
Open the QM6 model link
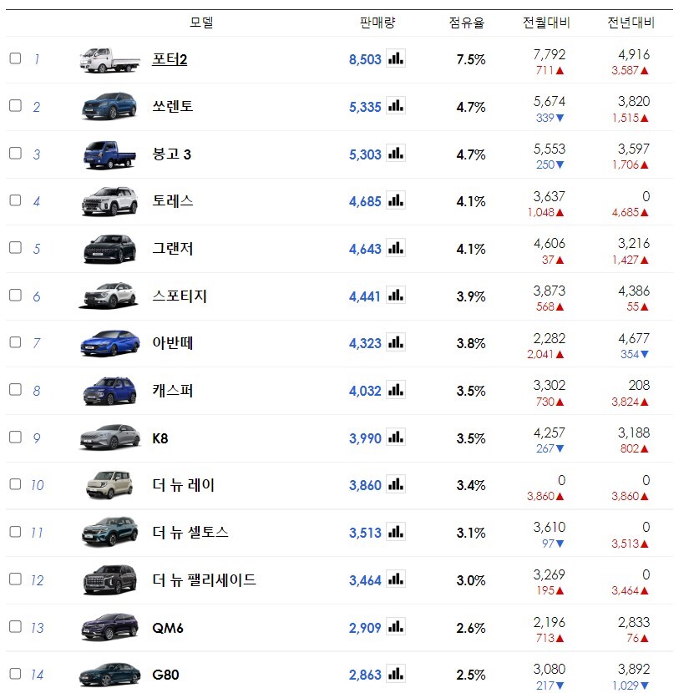168,628
